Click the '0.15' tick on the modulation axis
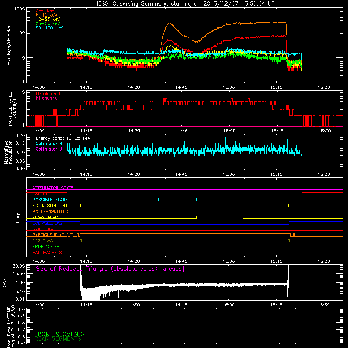 pos(20,144)
